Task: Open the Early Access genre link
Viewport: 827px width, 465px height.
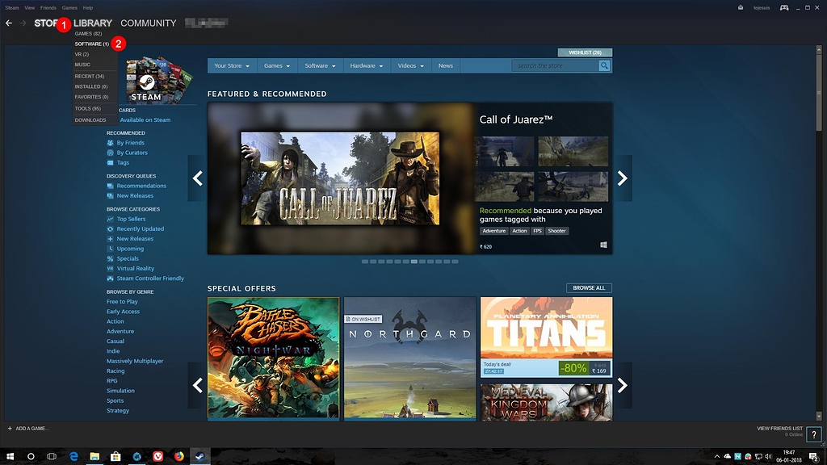Action: point(123,312)
